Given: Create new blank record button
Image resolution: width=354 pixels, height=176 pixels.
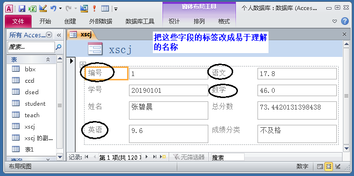Looking at the screenshot, I should pos(163,157).
